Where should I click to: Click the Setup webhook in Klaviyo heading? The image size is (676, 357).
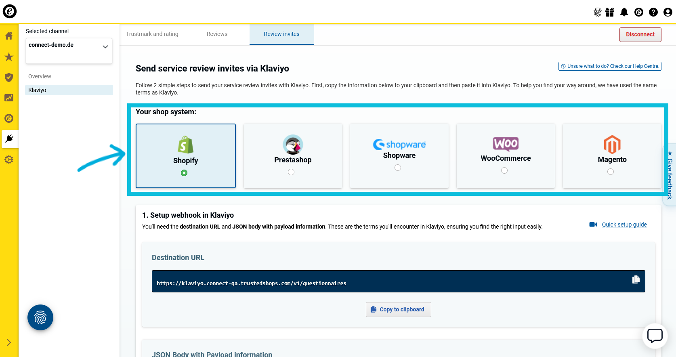click(x=188, y=215)
